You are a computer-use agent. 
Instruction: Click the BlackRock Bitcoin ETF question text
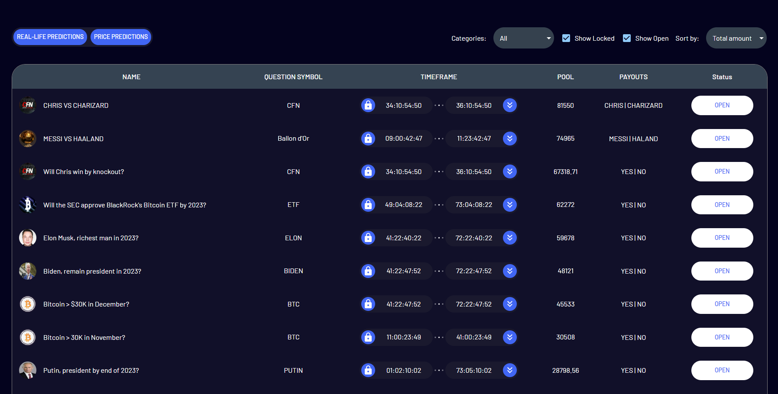(125, 205)
